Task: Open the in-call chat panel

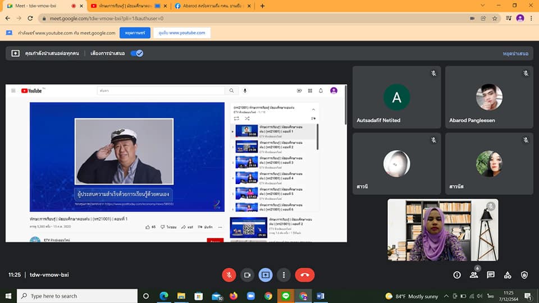Action: 491,275
